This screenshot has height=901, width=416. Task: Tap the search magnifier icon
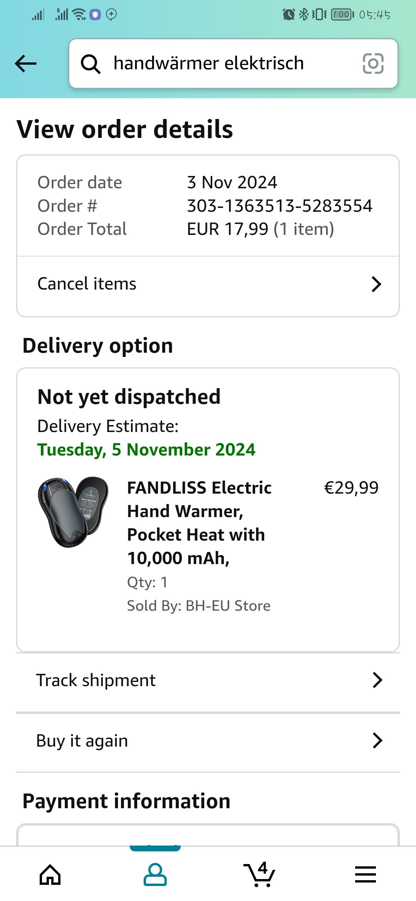[x=91, y=64]
